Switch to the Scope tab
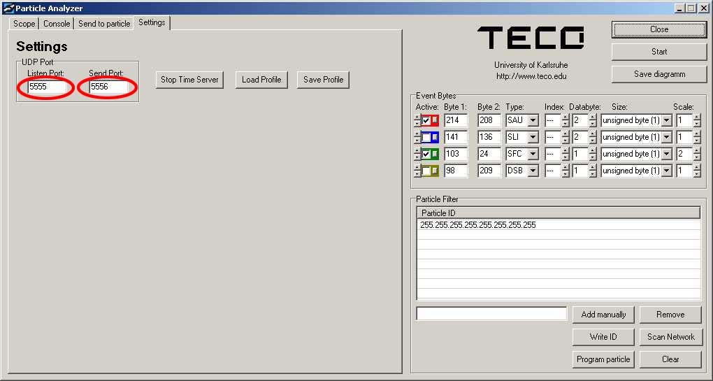The height and width of the screenshot is (381, 713). (24, 24)
